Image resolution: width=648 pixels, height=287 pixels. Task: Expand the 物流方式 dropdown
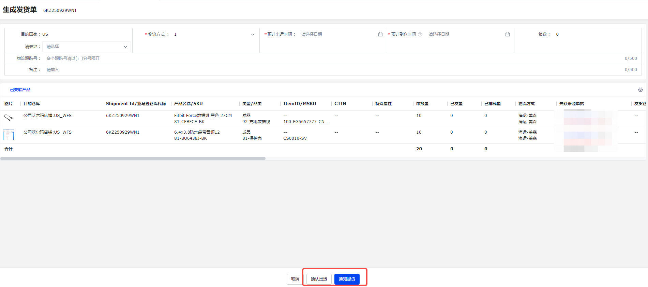pyautogui.click(x=253, y=34)
